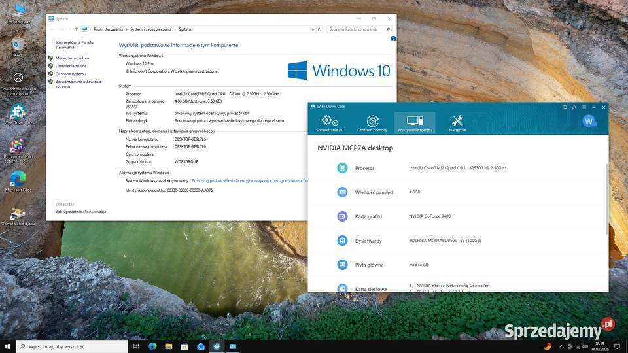Click 'NVIDIA GeForce 9400' value text
Image resolution: width=628 pixels, height=353 pixels.
click(430, 216)
